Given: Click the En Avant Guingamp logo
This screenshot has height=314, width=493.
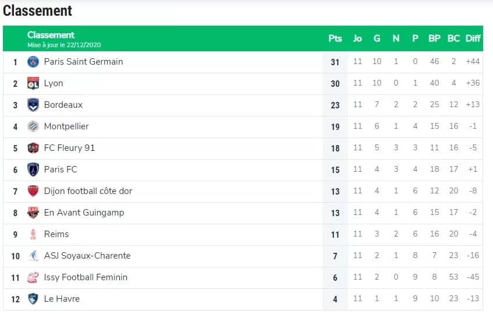Looking at the screenshot, I should tap(33, 213).
